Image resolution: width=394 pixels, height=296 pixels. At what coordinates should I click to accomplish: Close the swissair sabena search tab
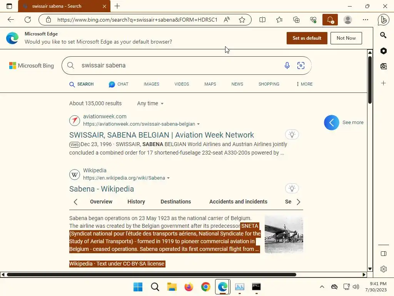point(104,6)
